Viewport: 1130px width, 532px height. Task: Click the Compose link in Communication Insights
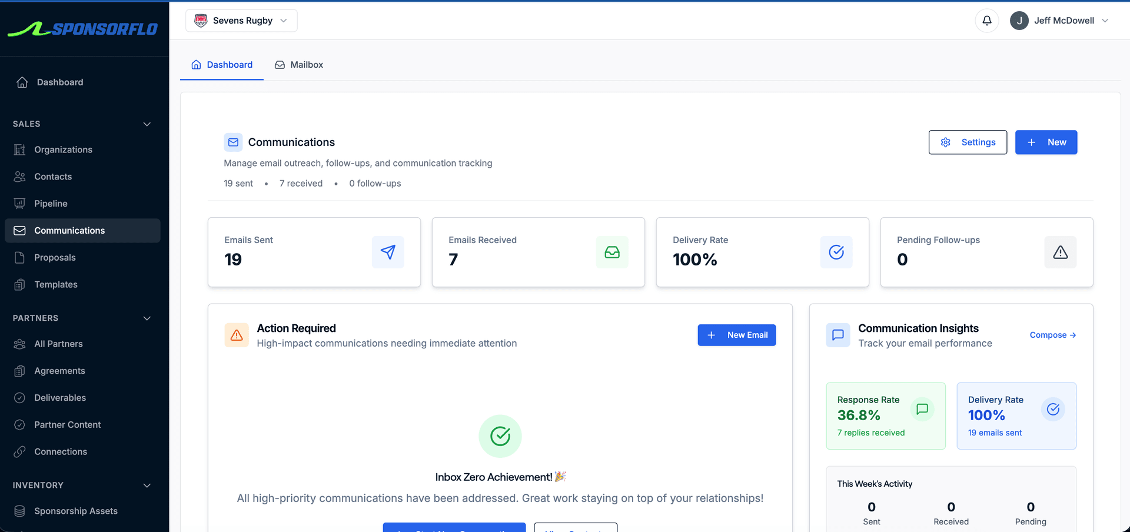(1052, 335)
